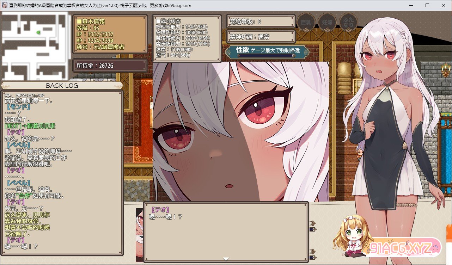Screen dimensions: 452x265
Task: Click the 精神状態 status box
Action: coord(260,37)
